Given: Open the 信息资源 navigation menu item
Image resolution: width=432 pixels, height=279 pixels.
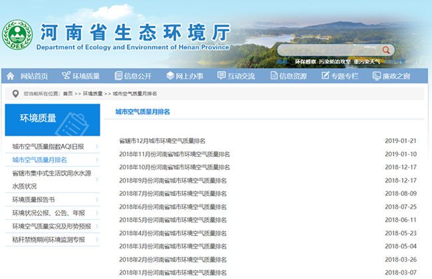Looking at the screenshot, I should click(293, 76).
